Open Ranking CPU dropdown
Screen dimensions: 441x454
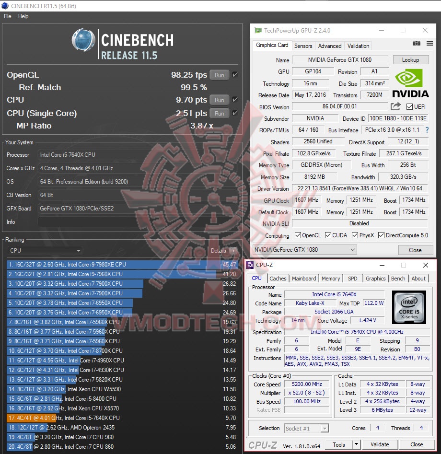[x=45, y=250]
